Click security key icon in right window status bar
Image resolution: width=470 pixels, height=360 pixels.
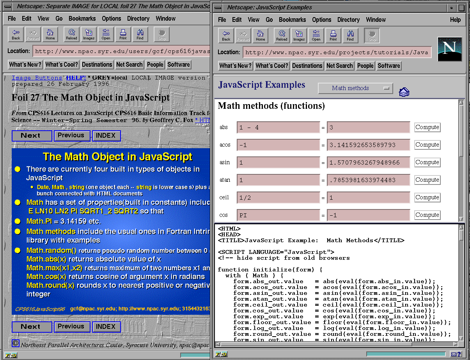pyautogui.click(x=221, y=354)
